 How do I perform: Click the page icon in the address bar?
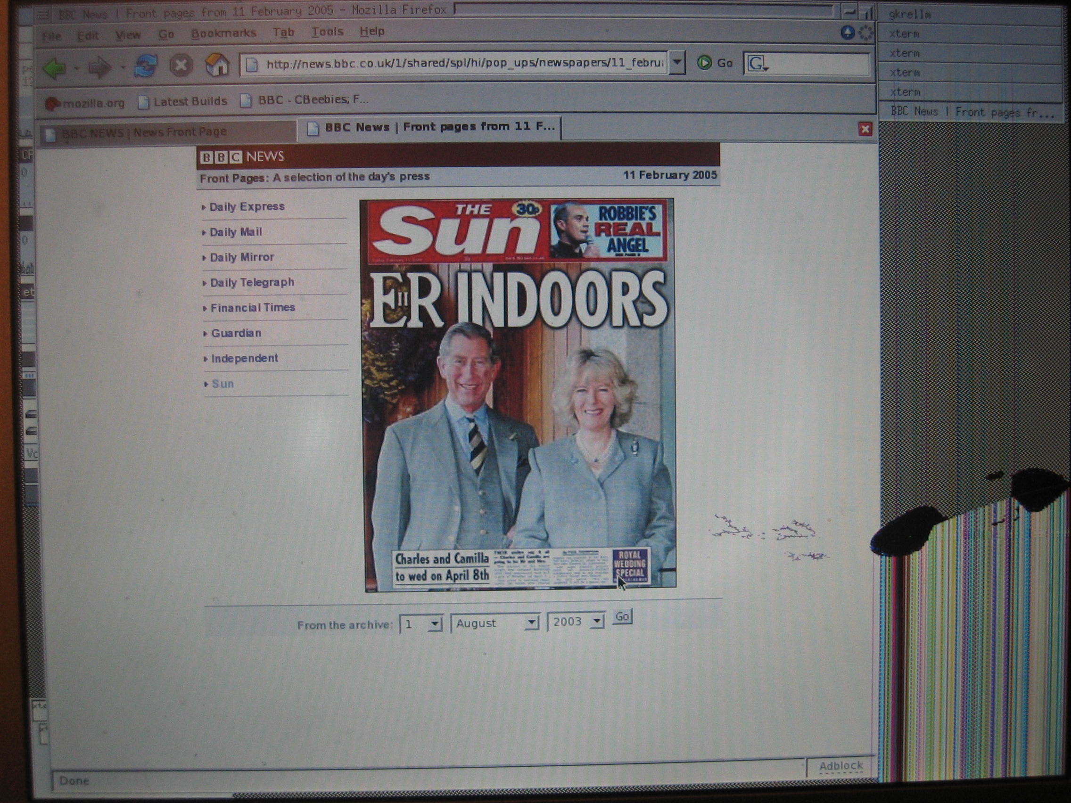tap(252, 65)
